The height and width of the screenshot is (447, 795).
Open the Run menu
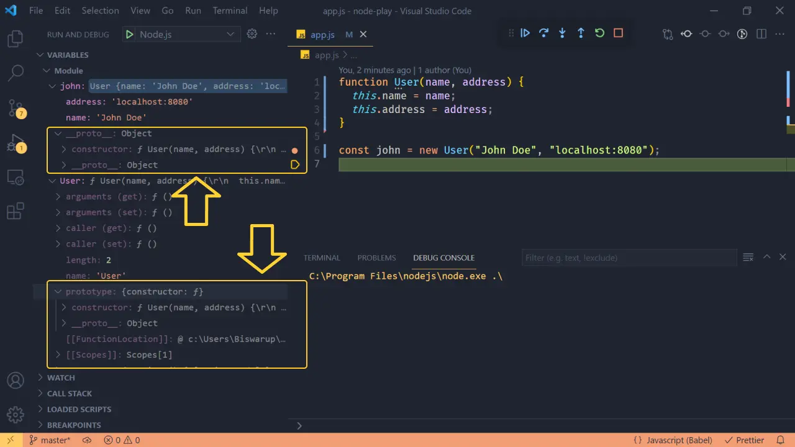coord(193,11)
